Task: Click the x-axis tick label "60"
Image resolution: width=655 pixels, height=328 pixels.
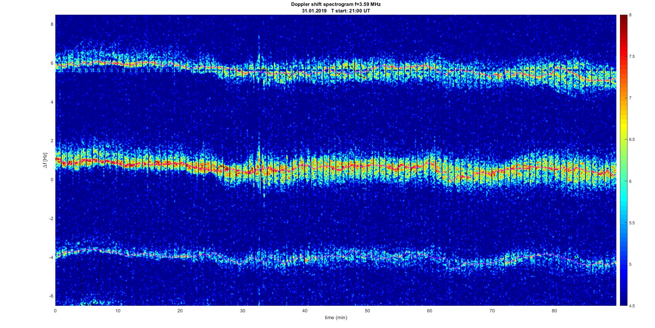Action: tap(430, 311)
